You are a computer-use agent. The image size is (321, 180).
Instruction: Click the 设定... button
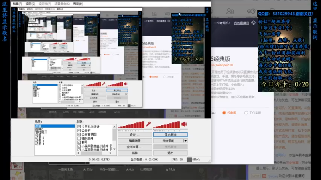tap(135, 135)
